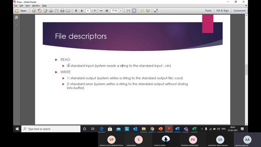Click the '2: standard error' line
This screenshot has width=261, height=147.
click(127, 86)
